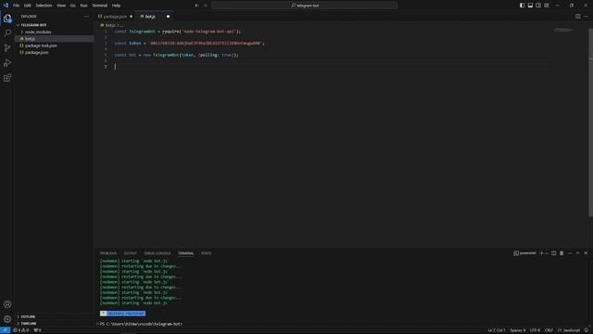Screen dimensions: 593x334
Task: Switch to the TERMINAL panel tab
Action: [x=185, y=253]
